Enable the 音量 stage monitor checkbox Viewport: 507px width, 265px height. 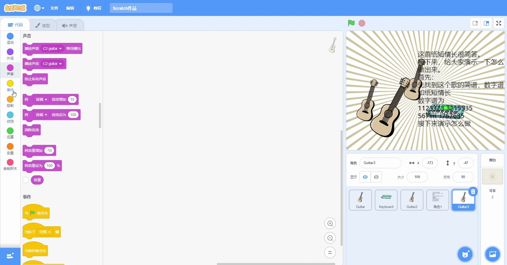pyautogui.click(x=25, y=180)
